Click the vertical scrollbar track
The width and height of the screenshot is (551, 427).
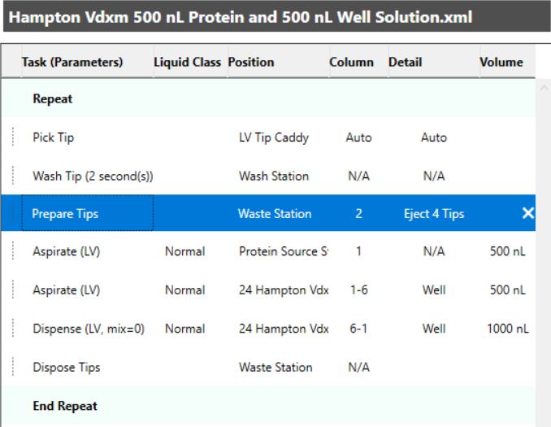click(544, 244)
